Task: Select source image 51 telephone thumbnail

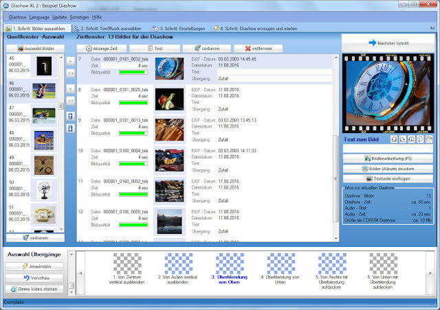Action: pos(44,215)
